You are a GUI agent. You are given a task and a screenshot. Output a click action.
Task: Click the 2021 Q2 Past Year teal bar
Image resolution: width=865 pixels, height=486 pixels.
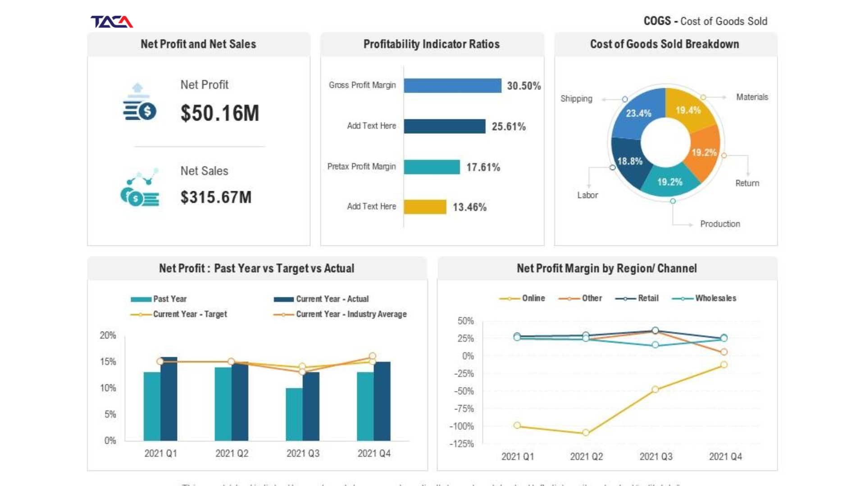tap(223, 404)
